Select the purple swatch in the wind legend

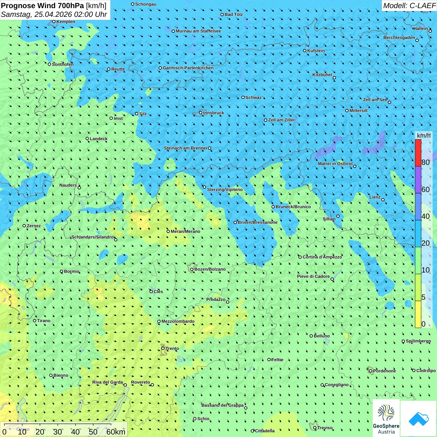[418, 180]
